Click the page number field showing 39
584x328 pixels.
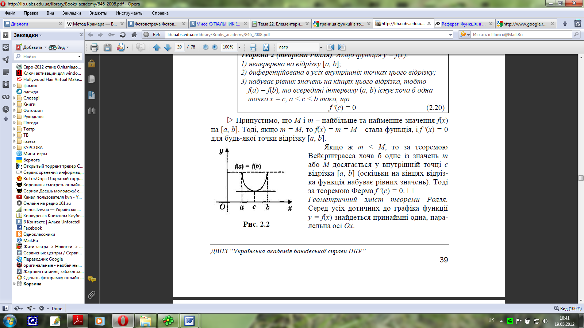(x=179, y=47)
